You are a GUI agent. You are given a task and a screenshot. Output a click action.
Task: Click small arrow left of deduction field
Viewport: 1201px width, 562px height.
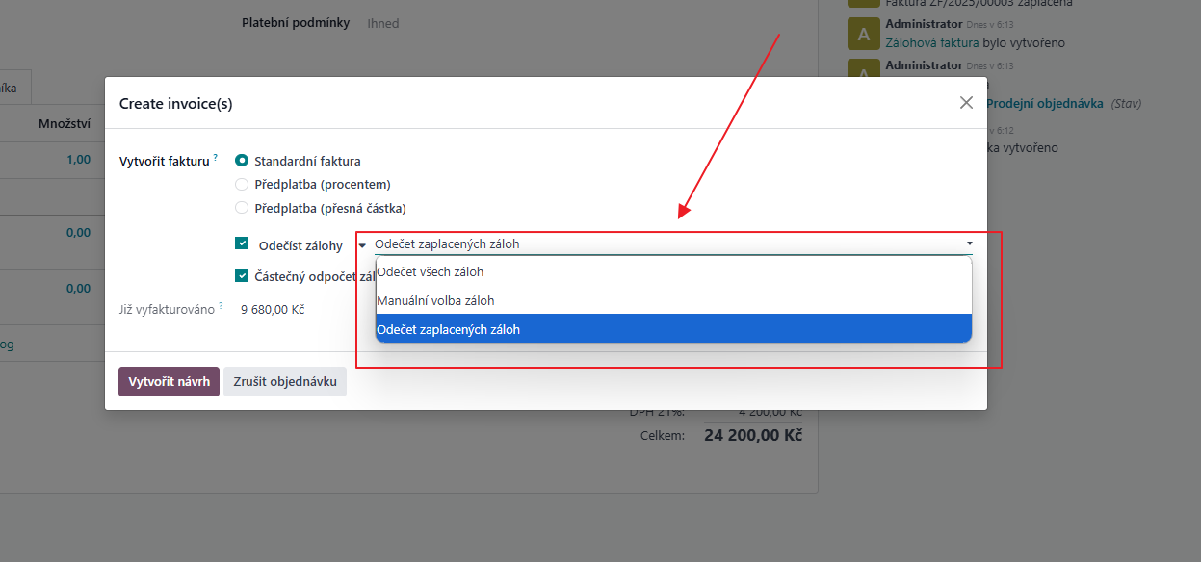pos(361,245)
